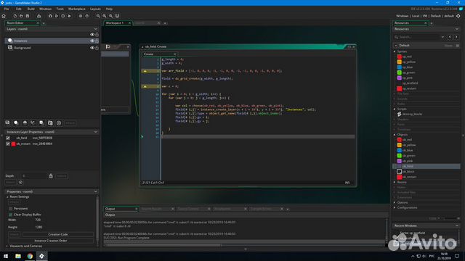Open the Tools menu

point(60,9)
